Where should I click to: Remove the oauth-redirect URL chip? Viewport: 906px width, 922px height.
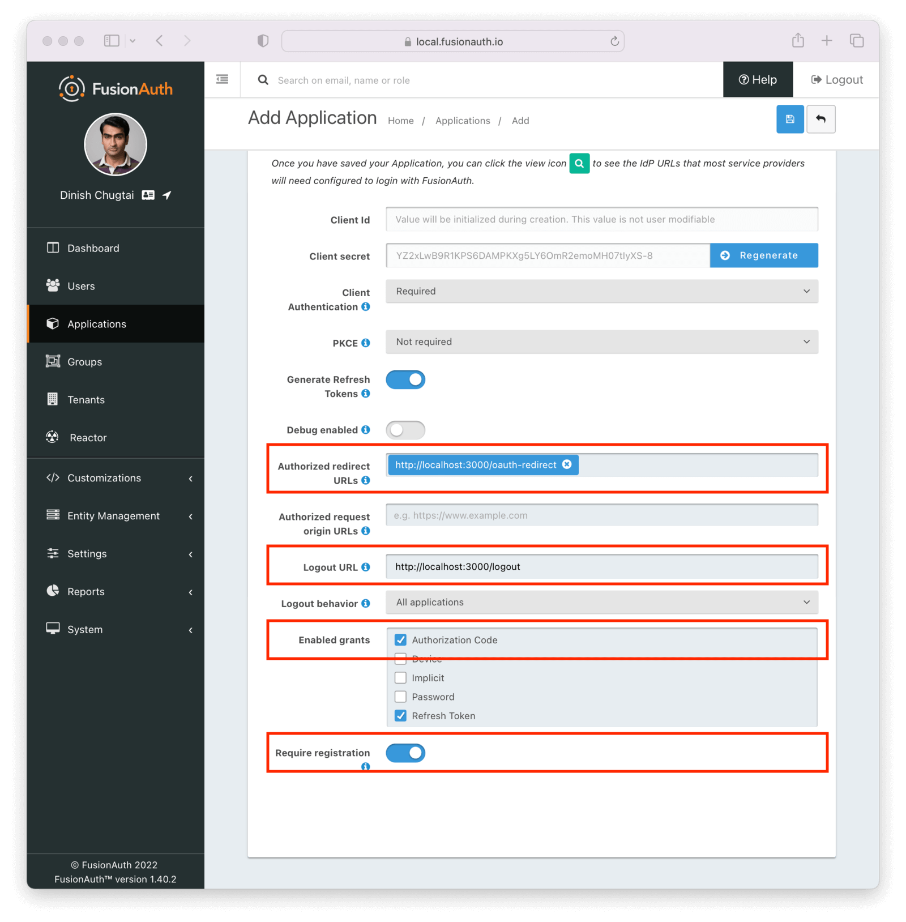point(567,464)
